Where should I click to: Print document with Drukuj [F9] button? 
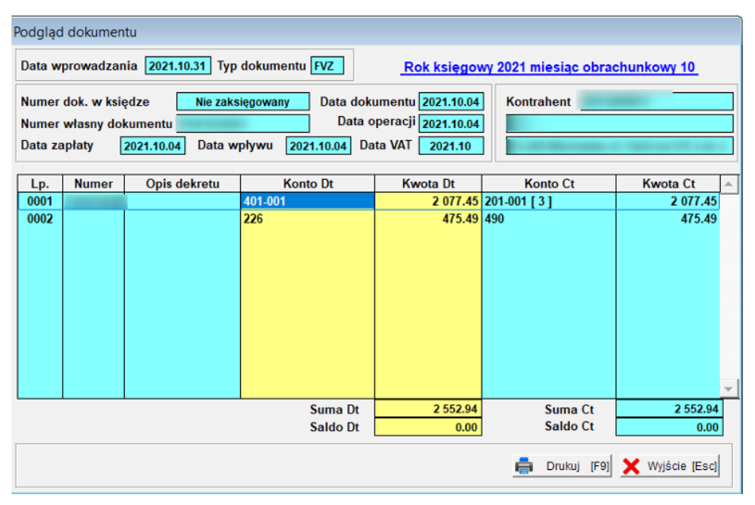(x=562, y=465)
